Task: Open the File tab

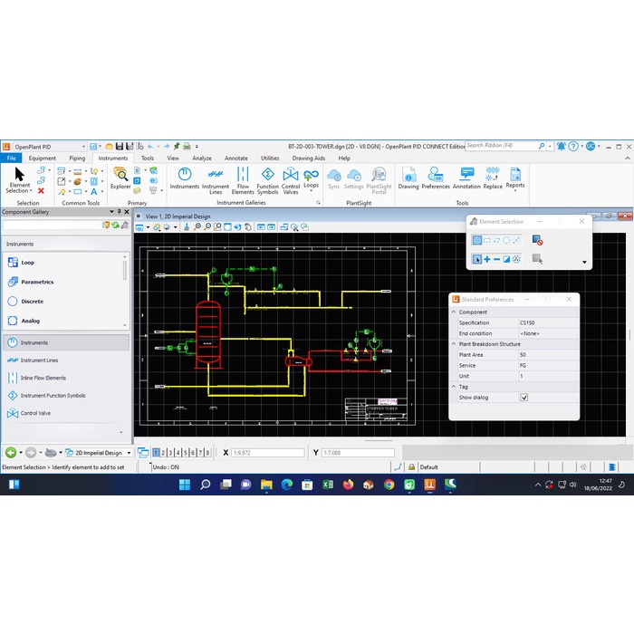Action: [11, 158]
